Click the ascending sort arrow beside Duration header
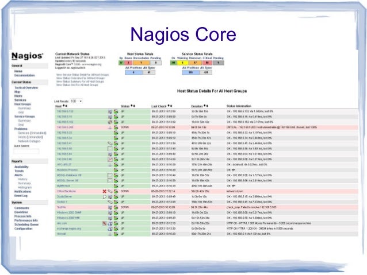This screenshot has height=275, width=367. click(205, 106)
